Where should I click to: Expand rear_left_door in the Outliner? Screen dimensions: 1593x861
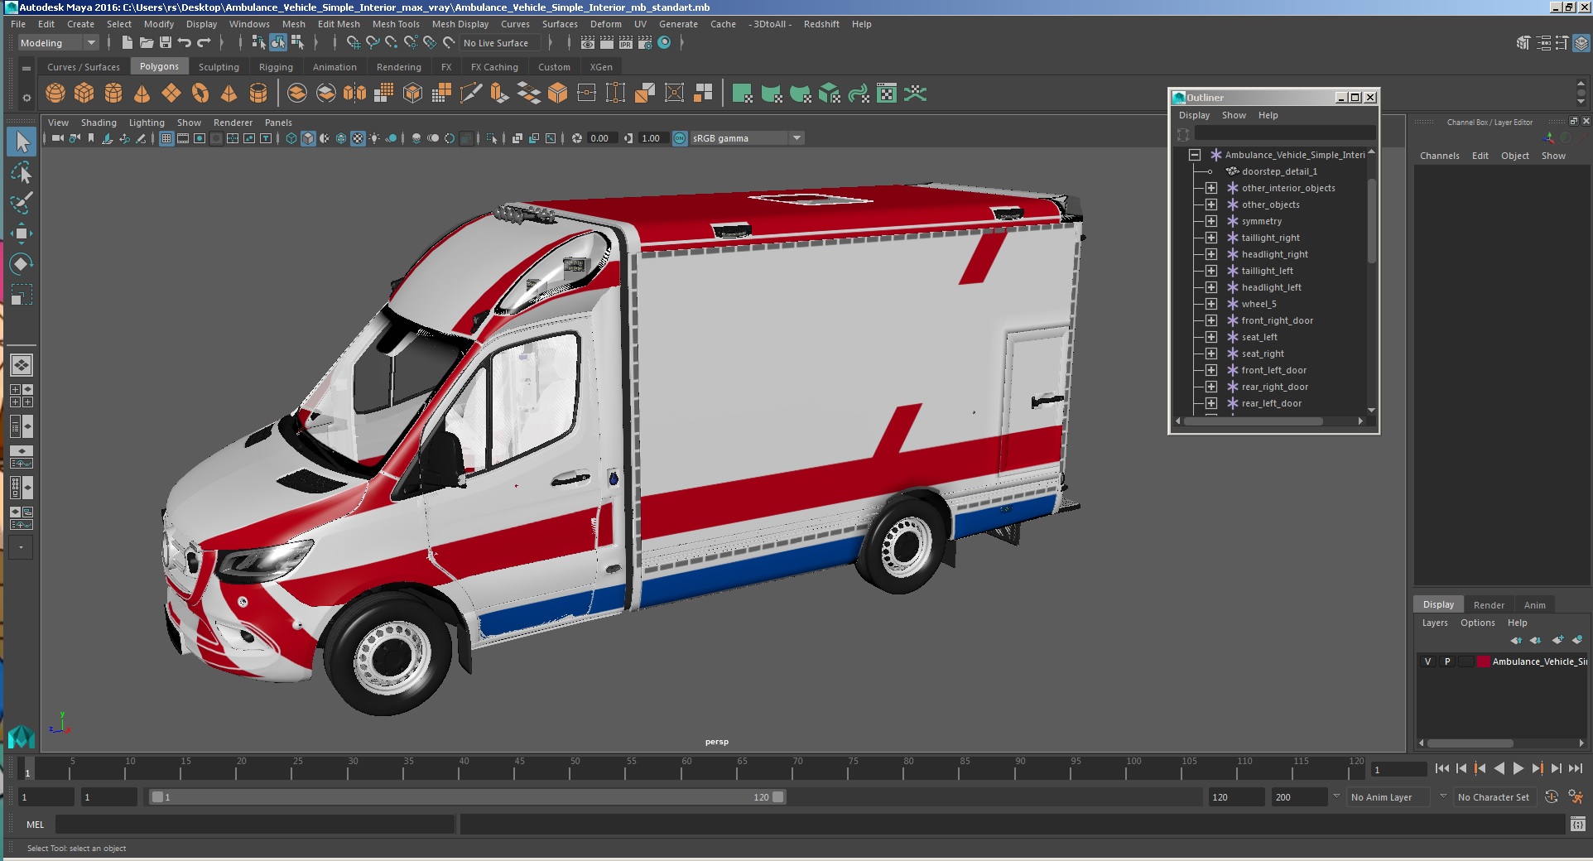(x=1211, y=403)
